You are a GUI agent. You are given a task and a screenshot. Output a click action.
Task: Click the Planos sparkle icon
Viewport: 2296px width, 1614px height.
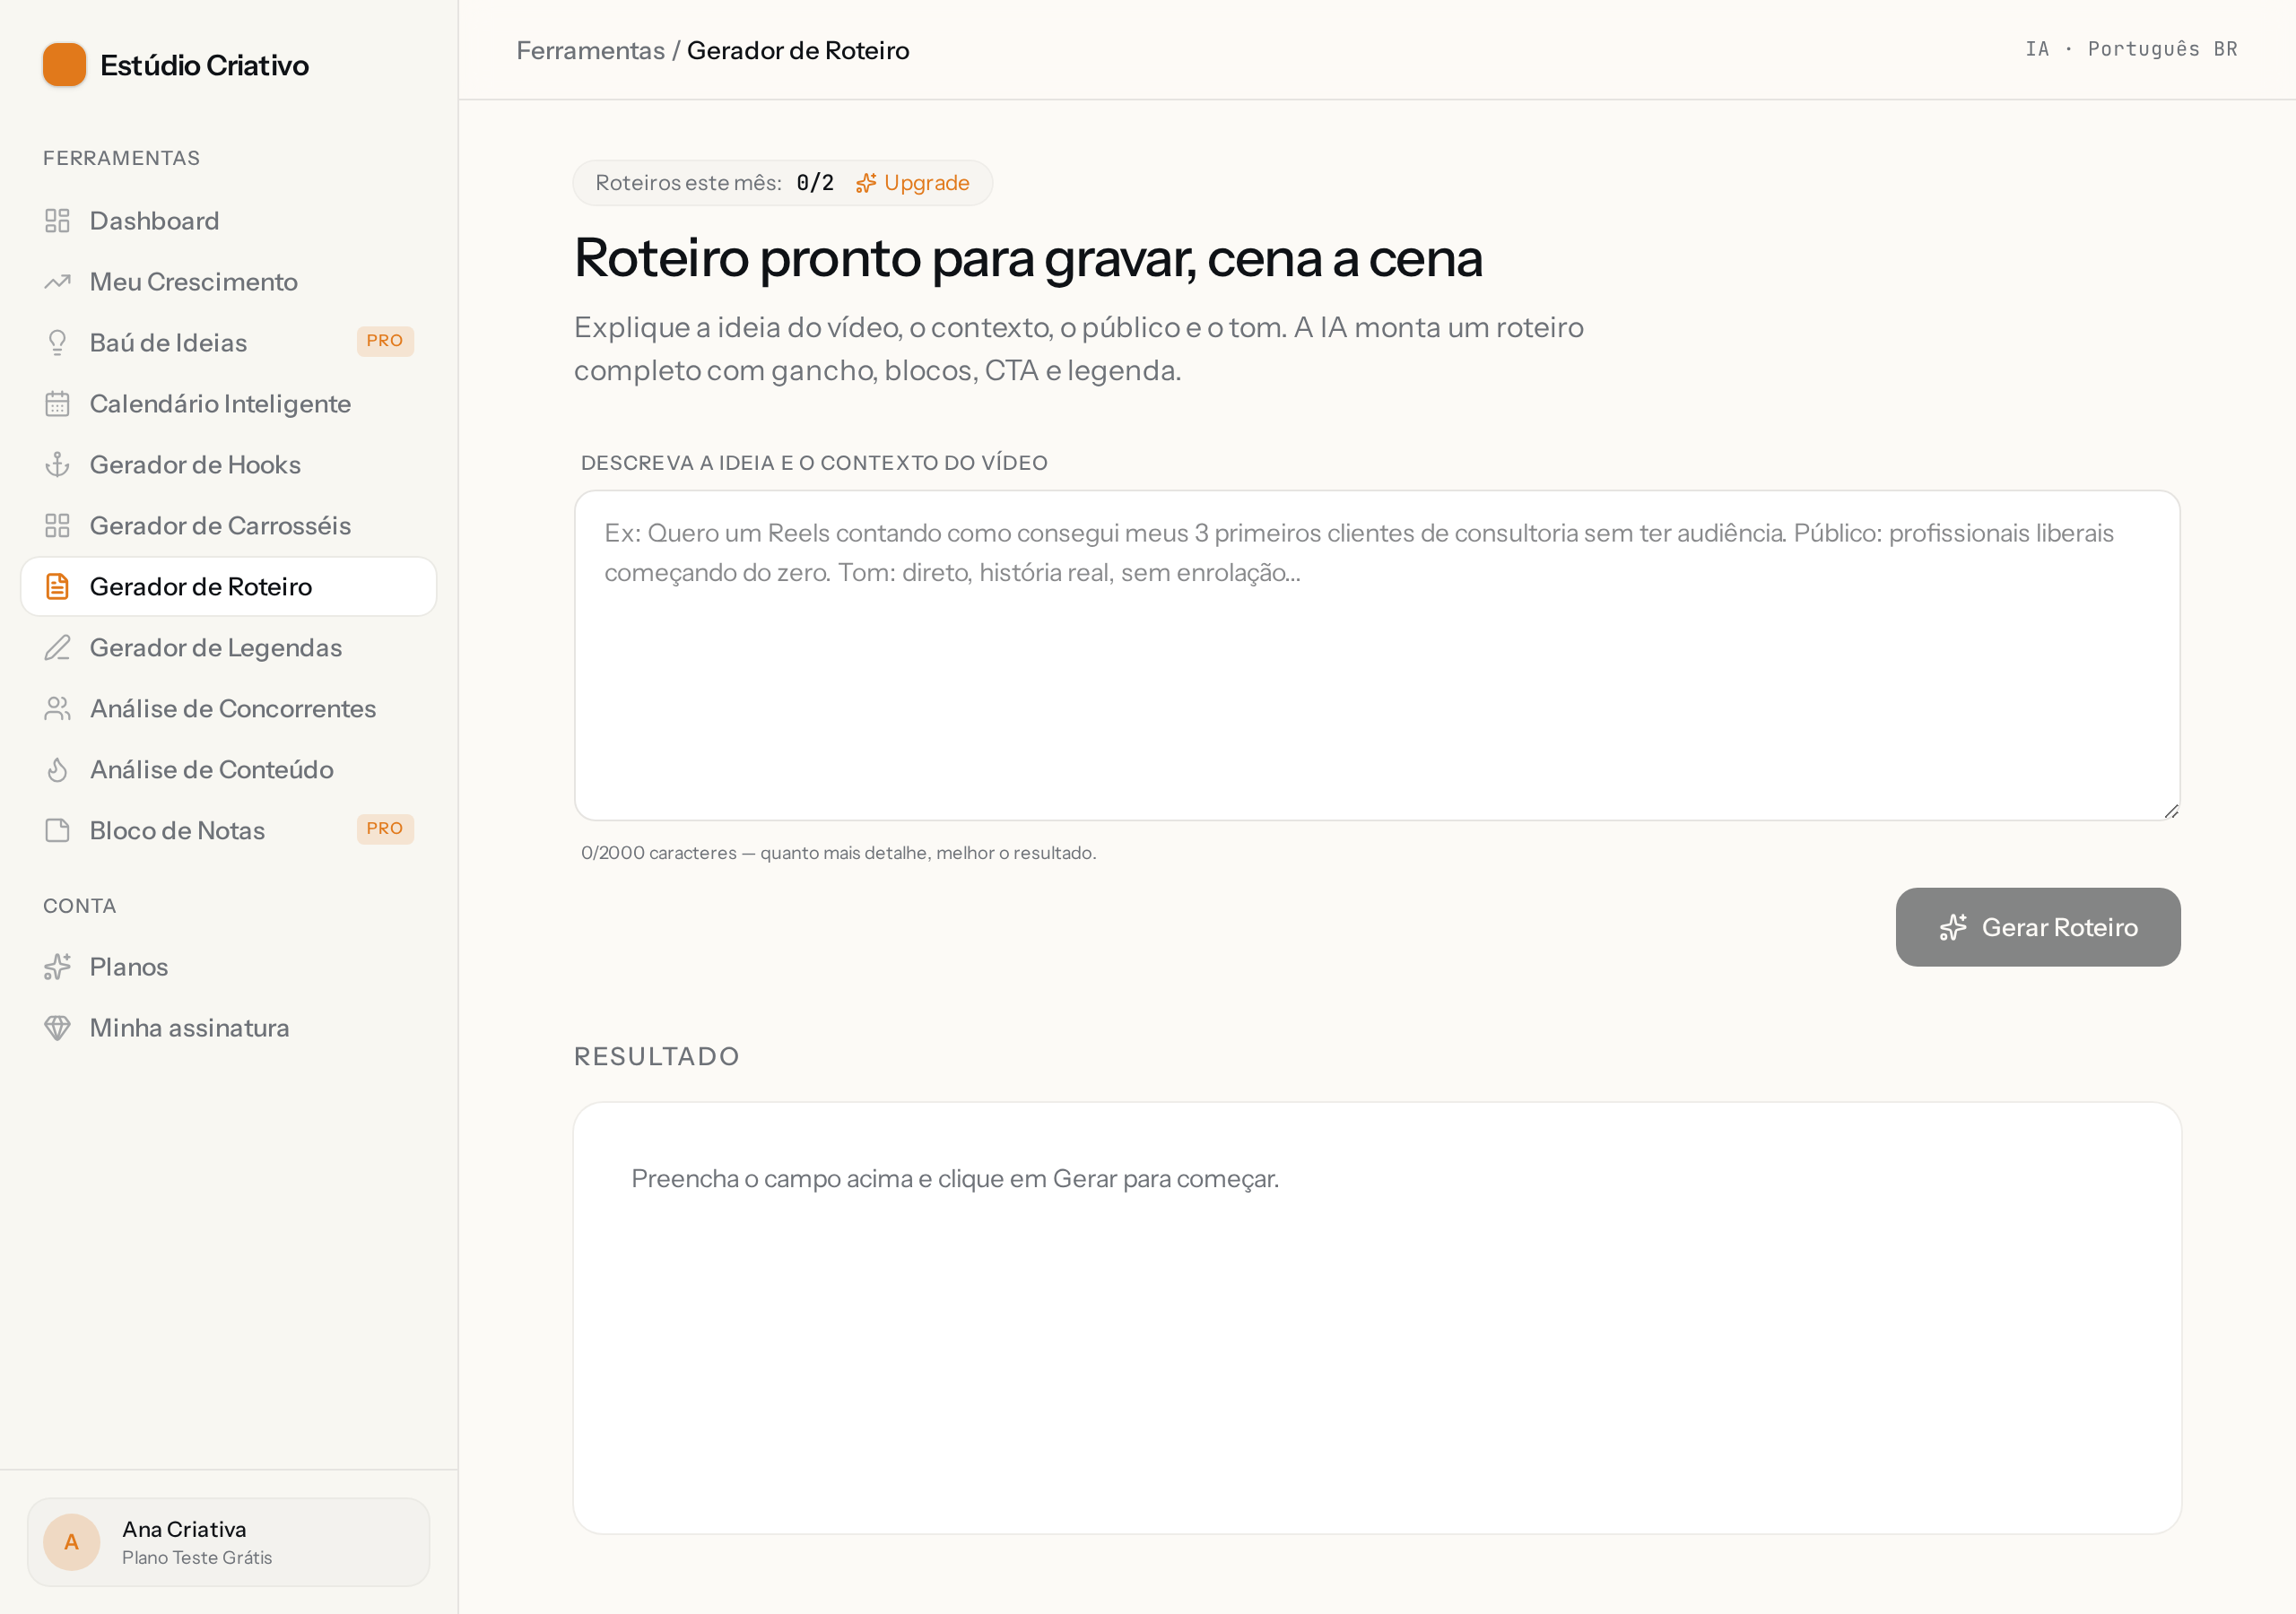coord(57,967)
